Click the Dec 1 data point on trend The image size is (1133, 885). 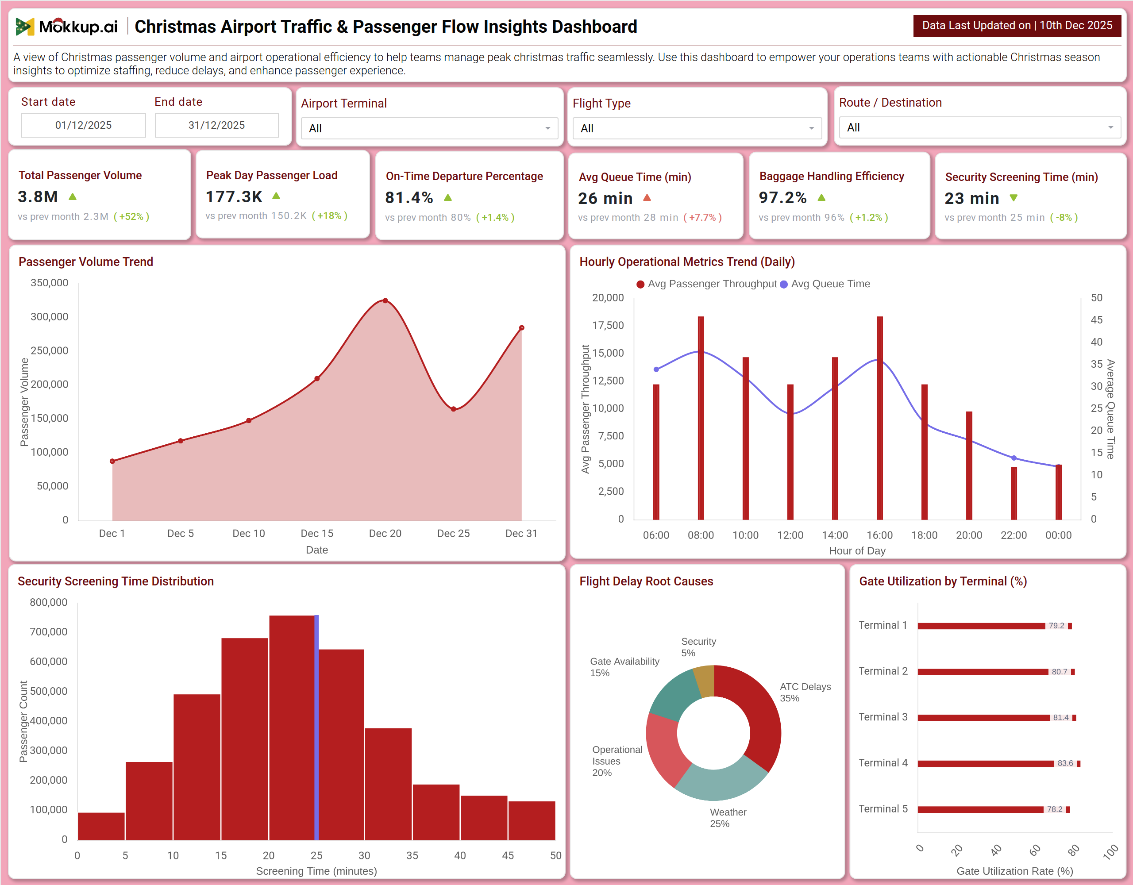tap(112, 461)
